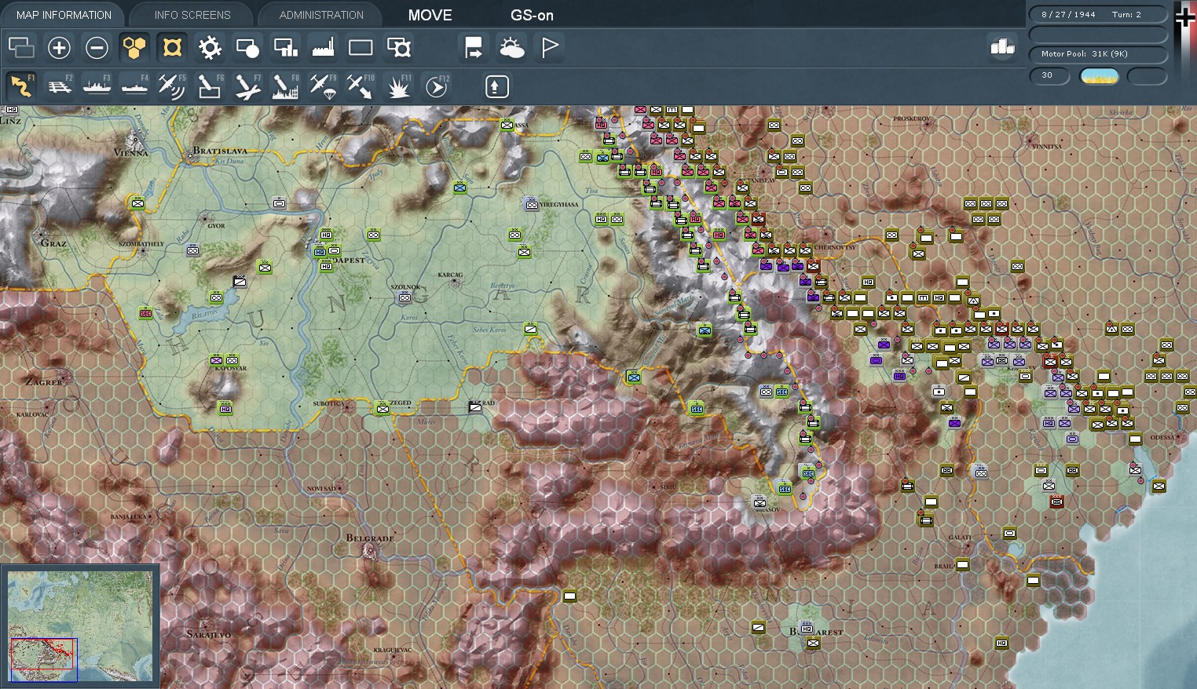Click the Motor Pool 31K (9K) readout
Image resolution: width=1197 pixels, height=689 pixels.
point(1098,54)
